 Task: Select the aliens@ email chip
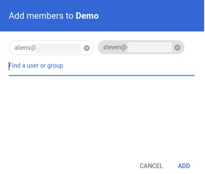(x=51, y=48)
